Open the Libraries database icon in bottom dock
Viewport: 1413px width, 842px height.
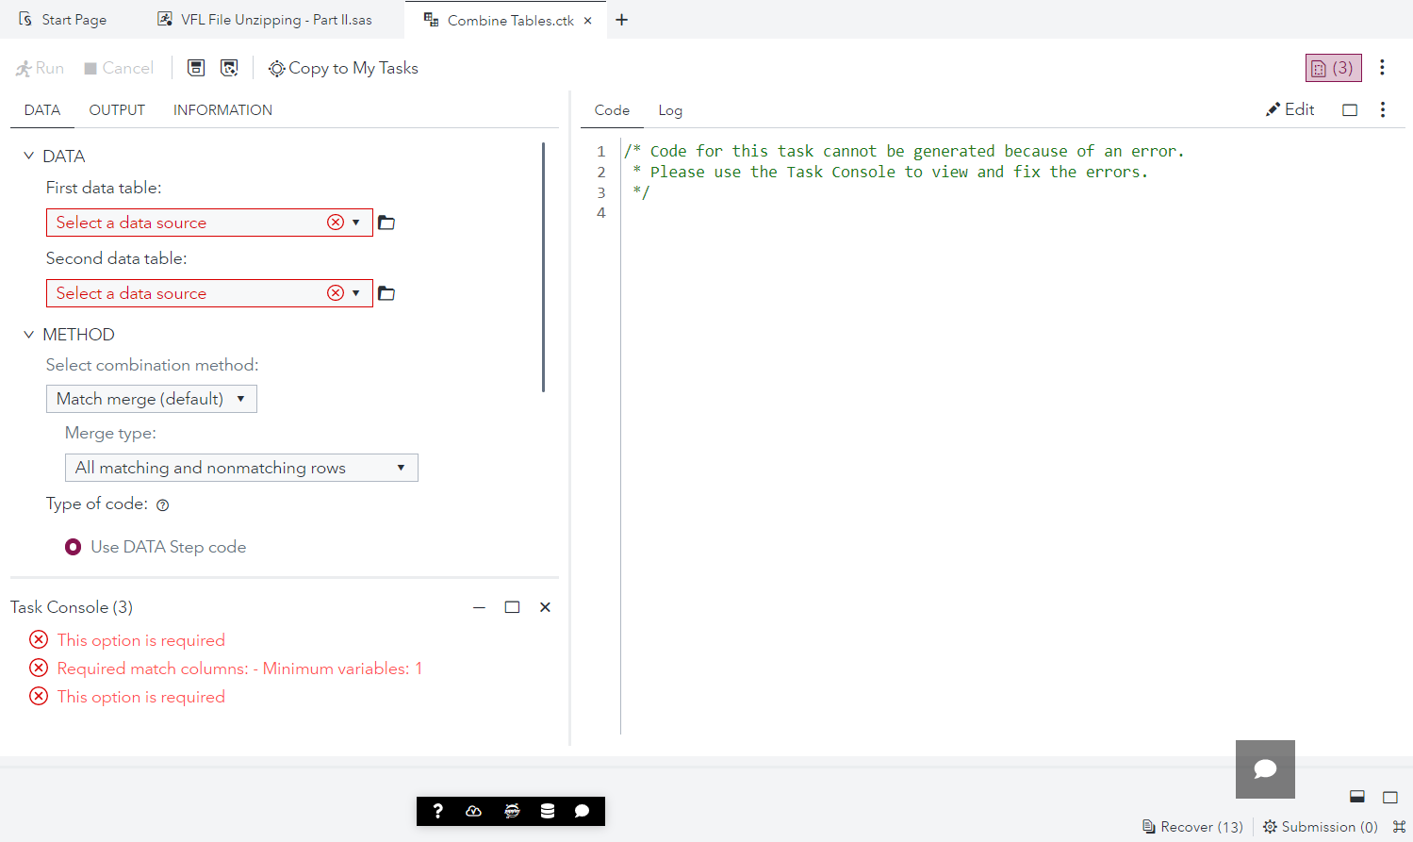point(547,810)
